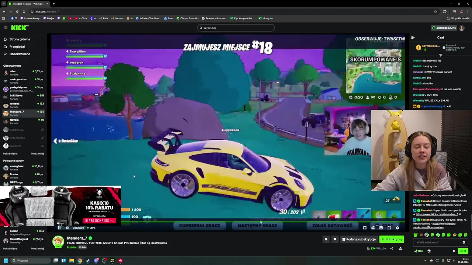Toggle stream notifications bell
This screenshot has width=472, height=265.
[326, 239]
